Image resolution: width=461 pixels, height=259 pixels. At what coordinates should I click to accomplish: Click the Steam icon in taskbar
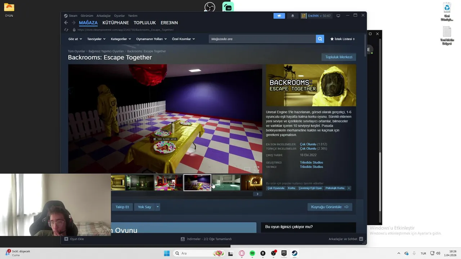pos(295,253)
